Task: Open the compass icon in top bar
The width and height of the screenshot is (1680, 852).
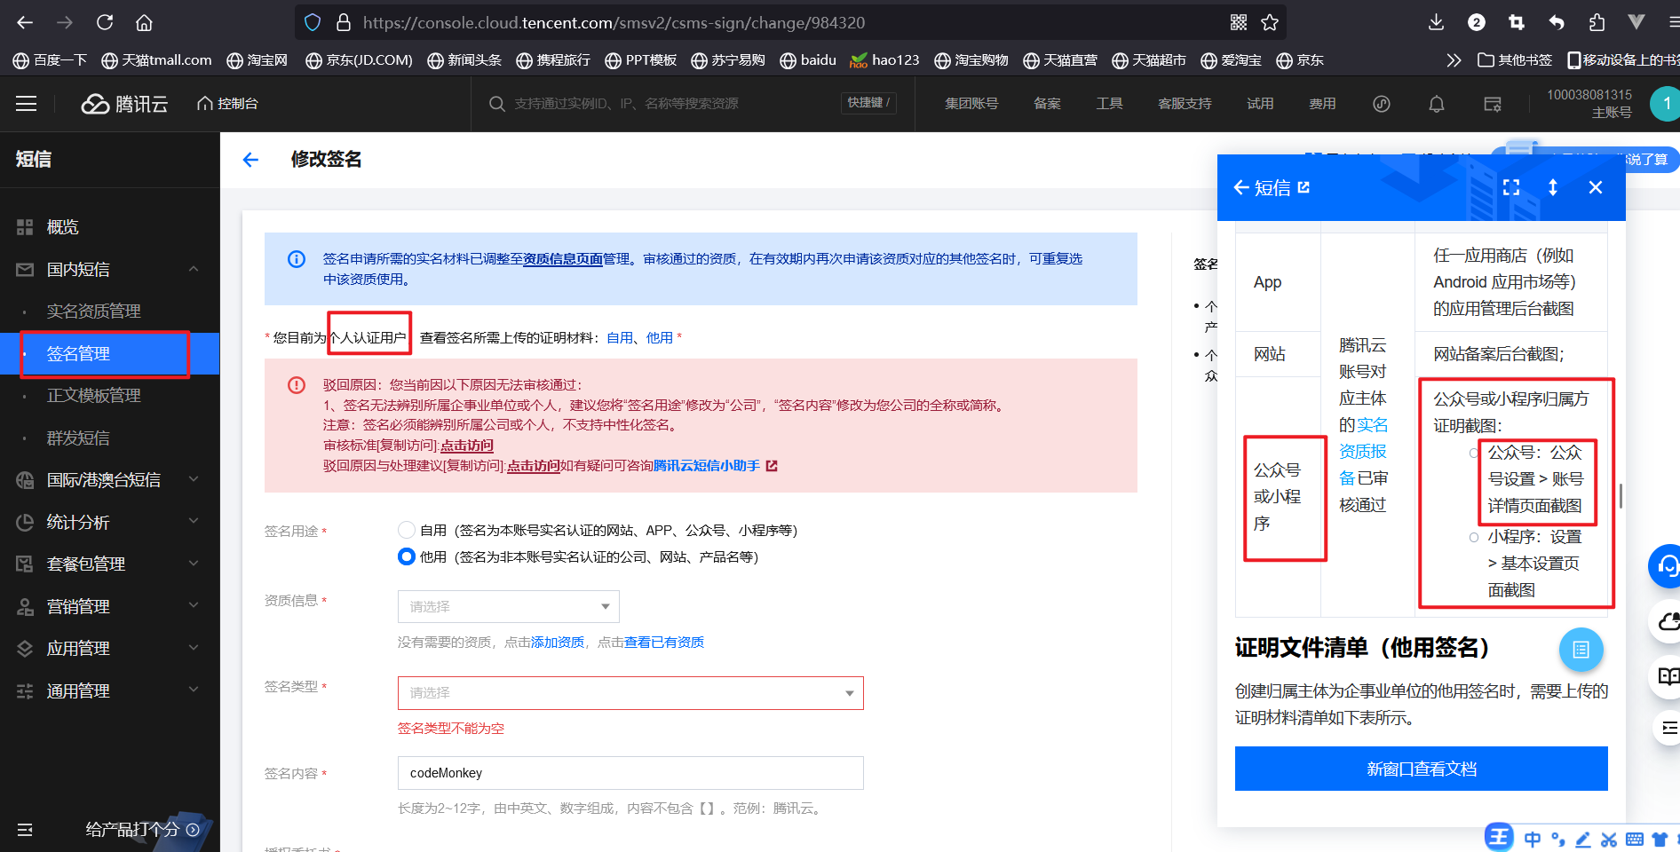Action: coord(1382,104)
